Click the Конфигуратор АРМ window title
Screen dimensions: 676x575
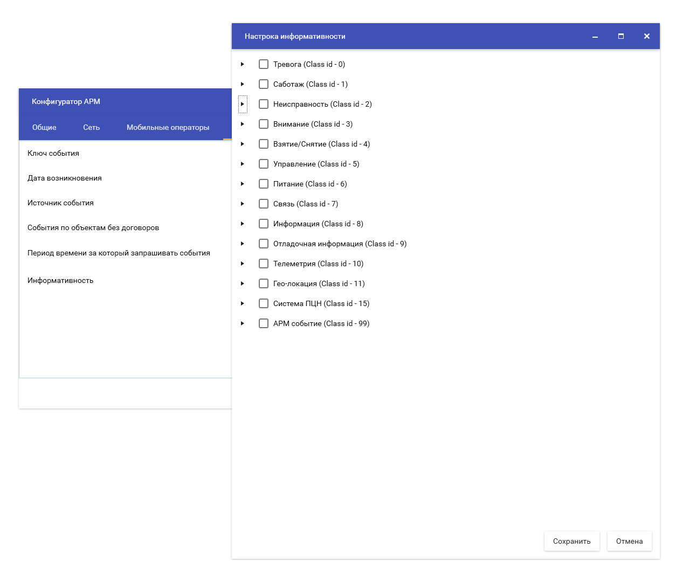(x=66, y=101)
